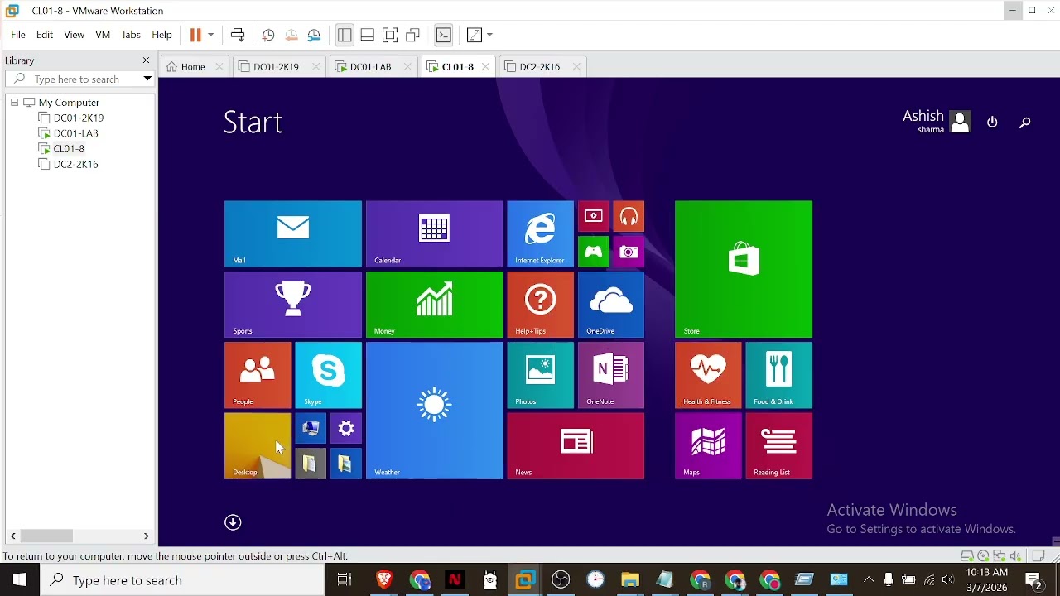Open the stretch guest dropdown arrow
Viewport: 1060px width, 596px height.
pyautogui.click(x=491, y=36)
